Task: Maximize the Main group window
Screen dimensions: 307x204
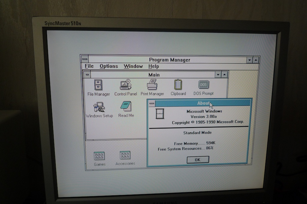Action: pos(225,75)
